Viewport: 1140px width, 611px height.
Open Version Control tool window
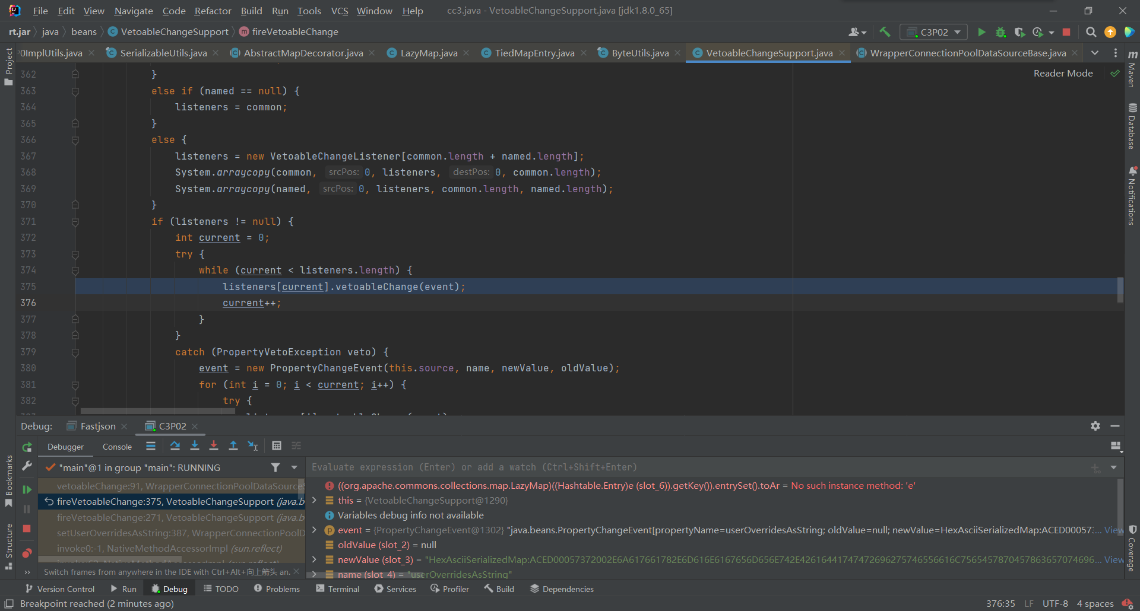click(60, 589)
